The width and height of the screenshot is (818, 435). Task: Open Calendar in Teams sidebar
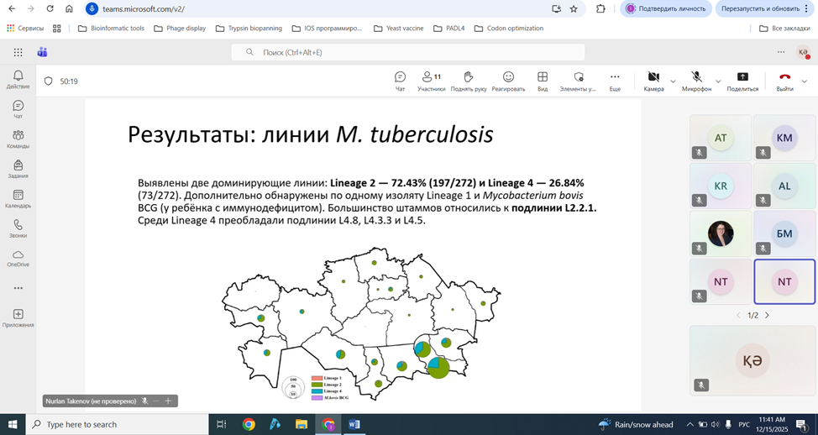(18, 199)
